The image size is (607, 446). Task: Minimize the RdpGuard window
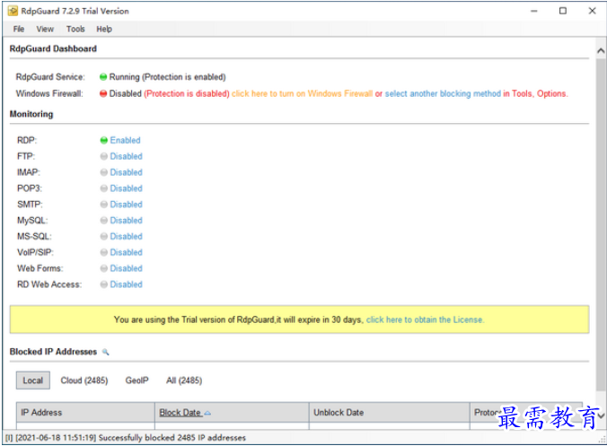pyautogui.click(x=534, y=11)
